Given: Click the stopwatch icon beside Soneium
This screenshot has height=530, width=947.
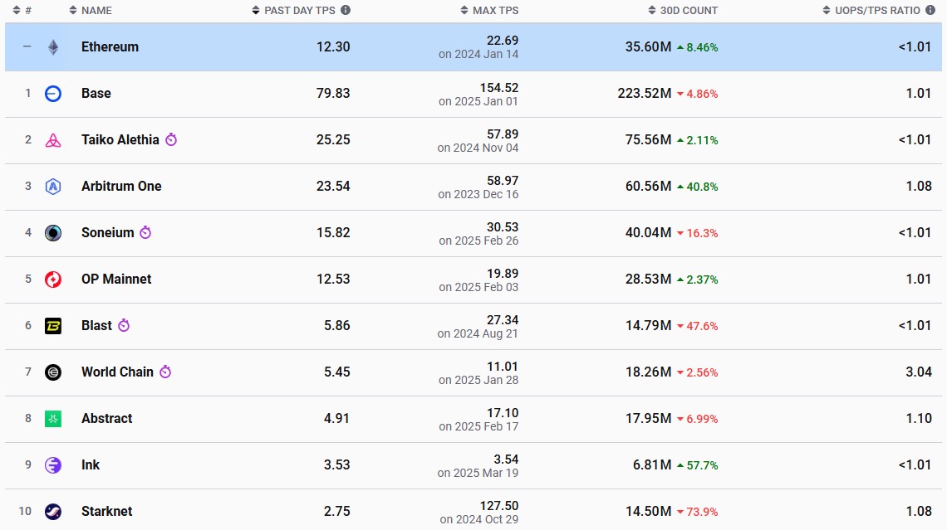Looking at the screenshot, I should click(145, 232).
